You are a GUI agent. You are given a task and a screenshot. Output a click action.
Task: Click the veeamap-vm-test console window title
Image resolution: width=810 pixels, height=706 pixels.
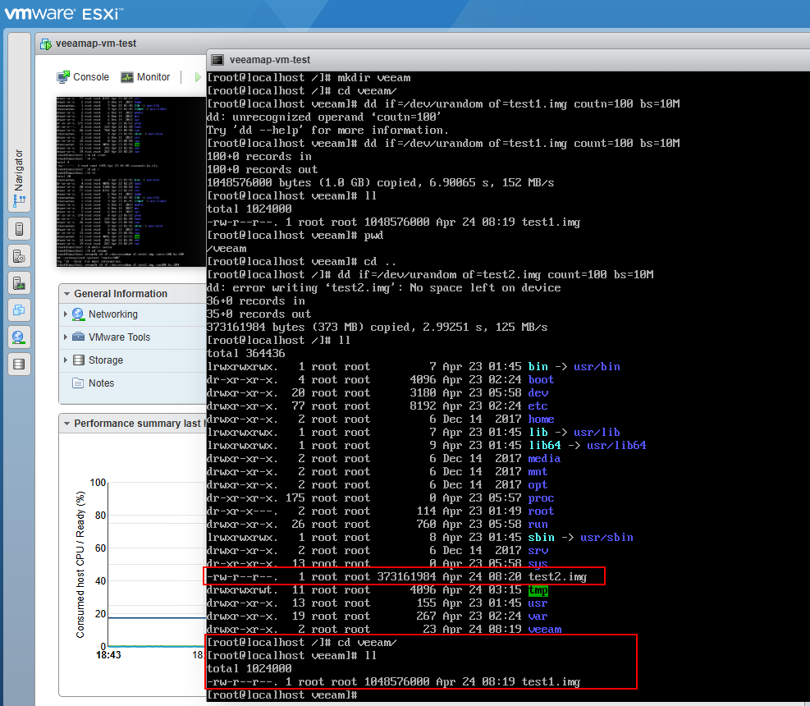(x=270, y=60)
